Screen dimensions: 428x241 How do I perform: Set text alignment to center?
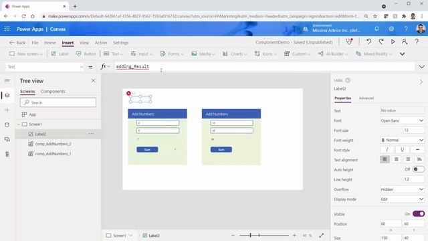pos(397,159)
